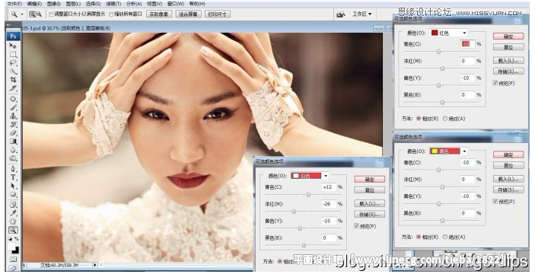Click the Magenta slider handle in the Whites dialog
Screen dimensions: 535x274
tap(294, 212)
